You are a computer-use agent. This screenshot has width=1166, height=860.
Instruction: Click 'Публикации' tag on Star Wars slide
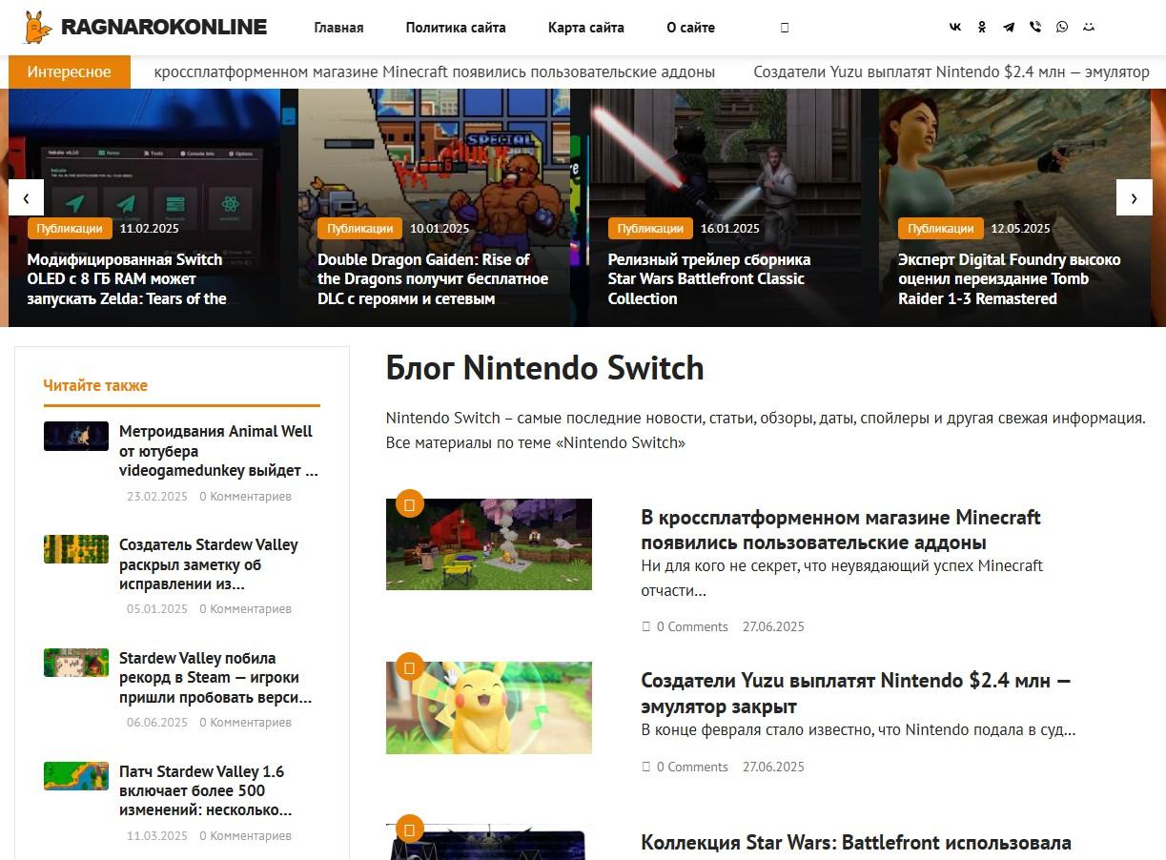point(650,228)
